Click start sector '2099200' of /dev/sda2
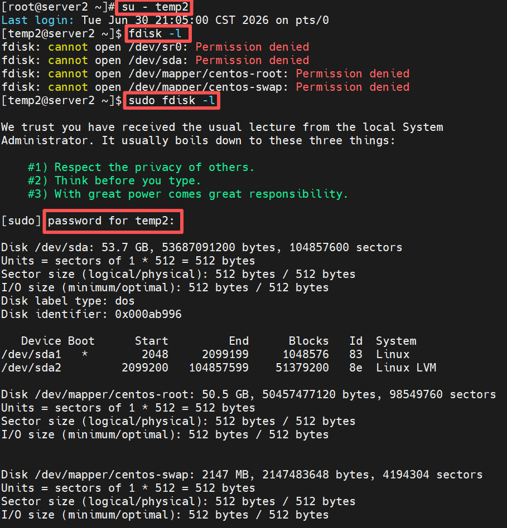 point(145,368)
